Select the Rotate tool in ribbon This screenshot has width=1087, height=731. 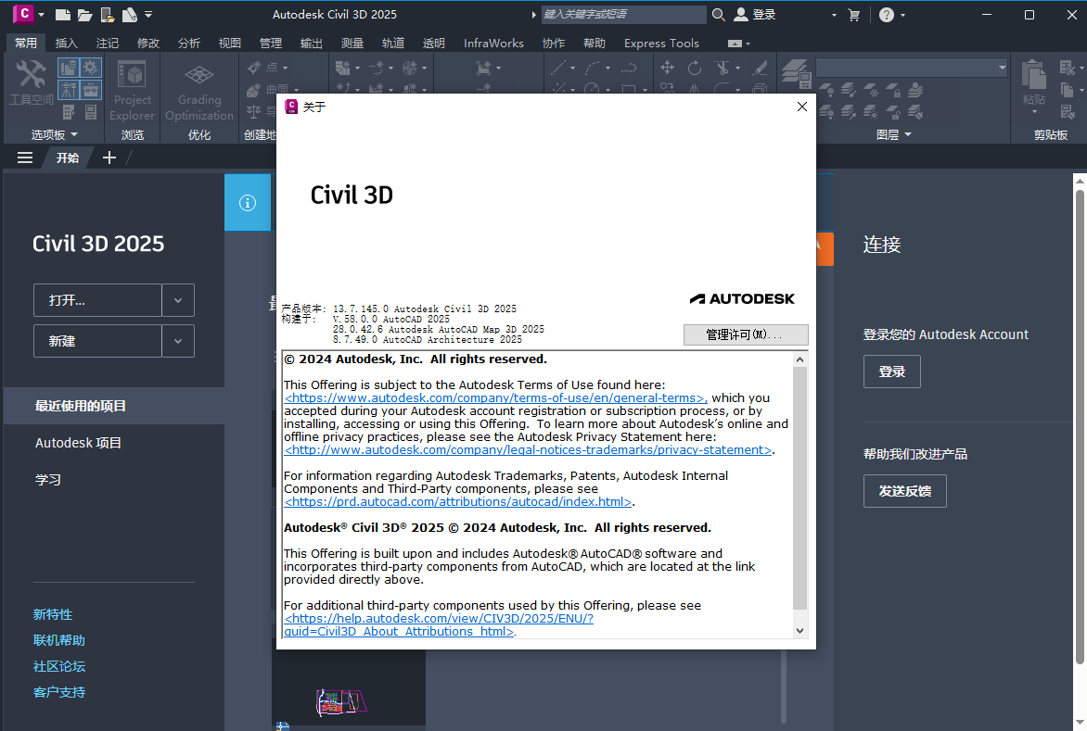694,68
